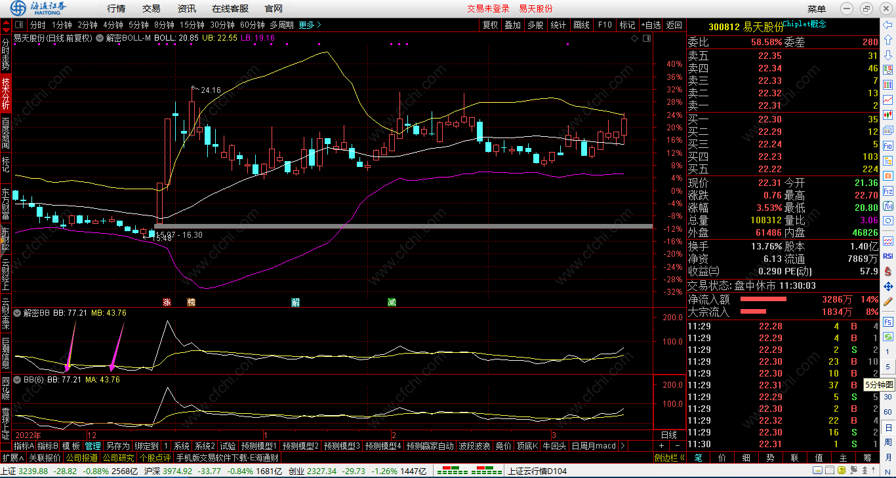Screen dimensions: 896x478
Task: Toggle 复权 price adjustment button
Action: click(x=490, y=25)
